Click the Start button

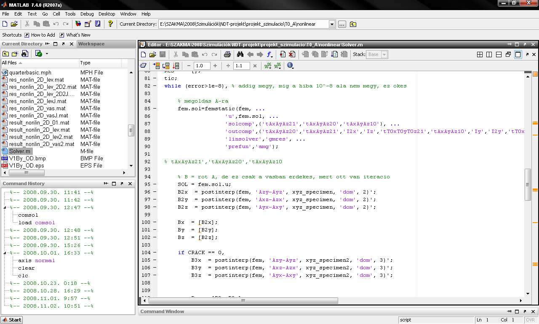[x=11, y=320]
